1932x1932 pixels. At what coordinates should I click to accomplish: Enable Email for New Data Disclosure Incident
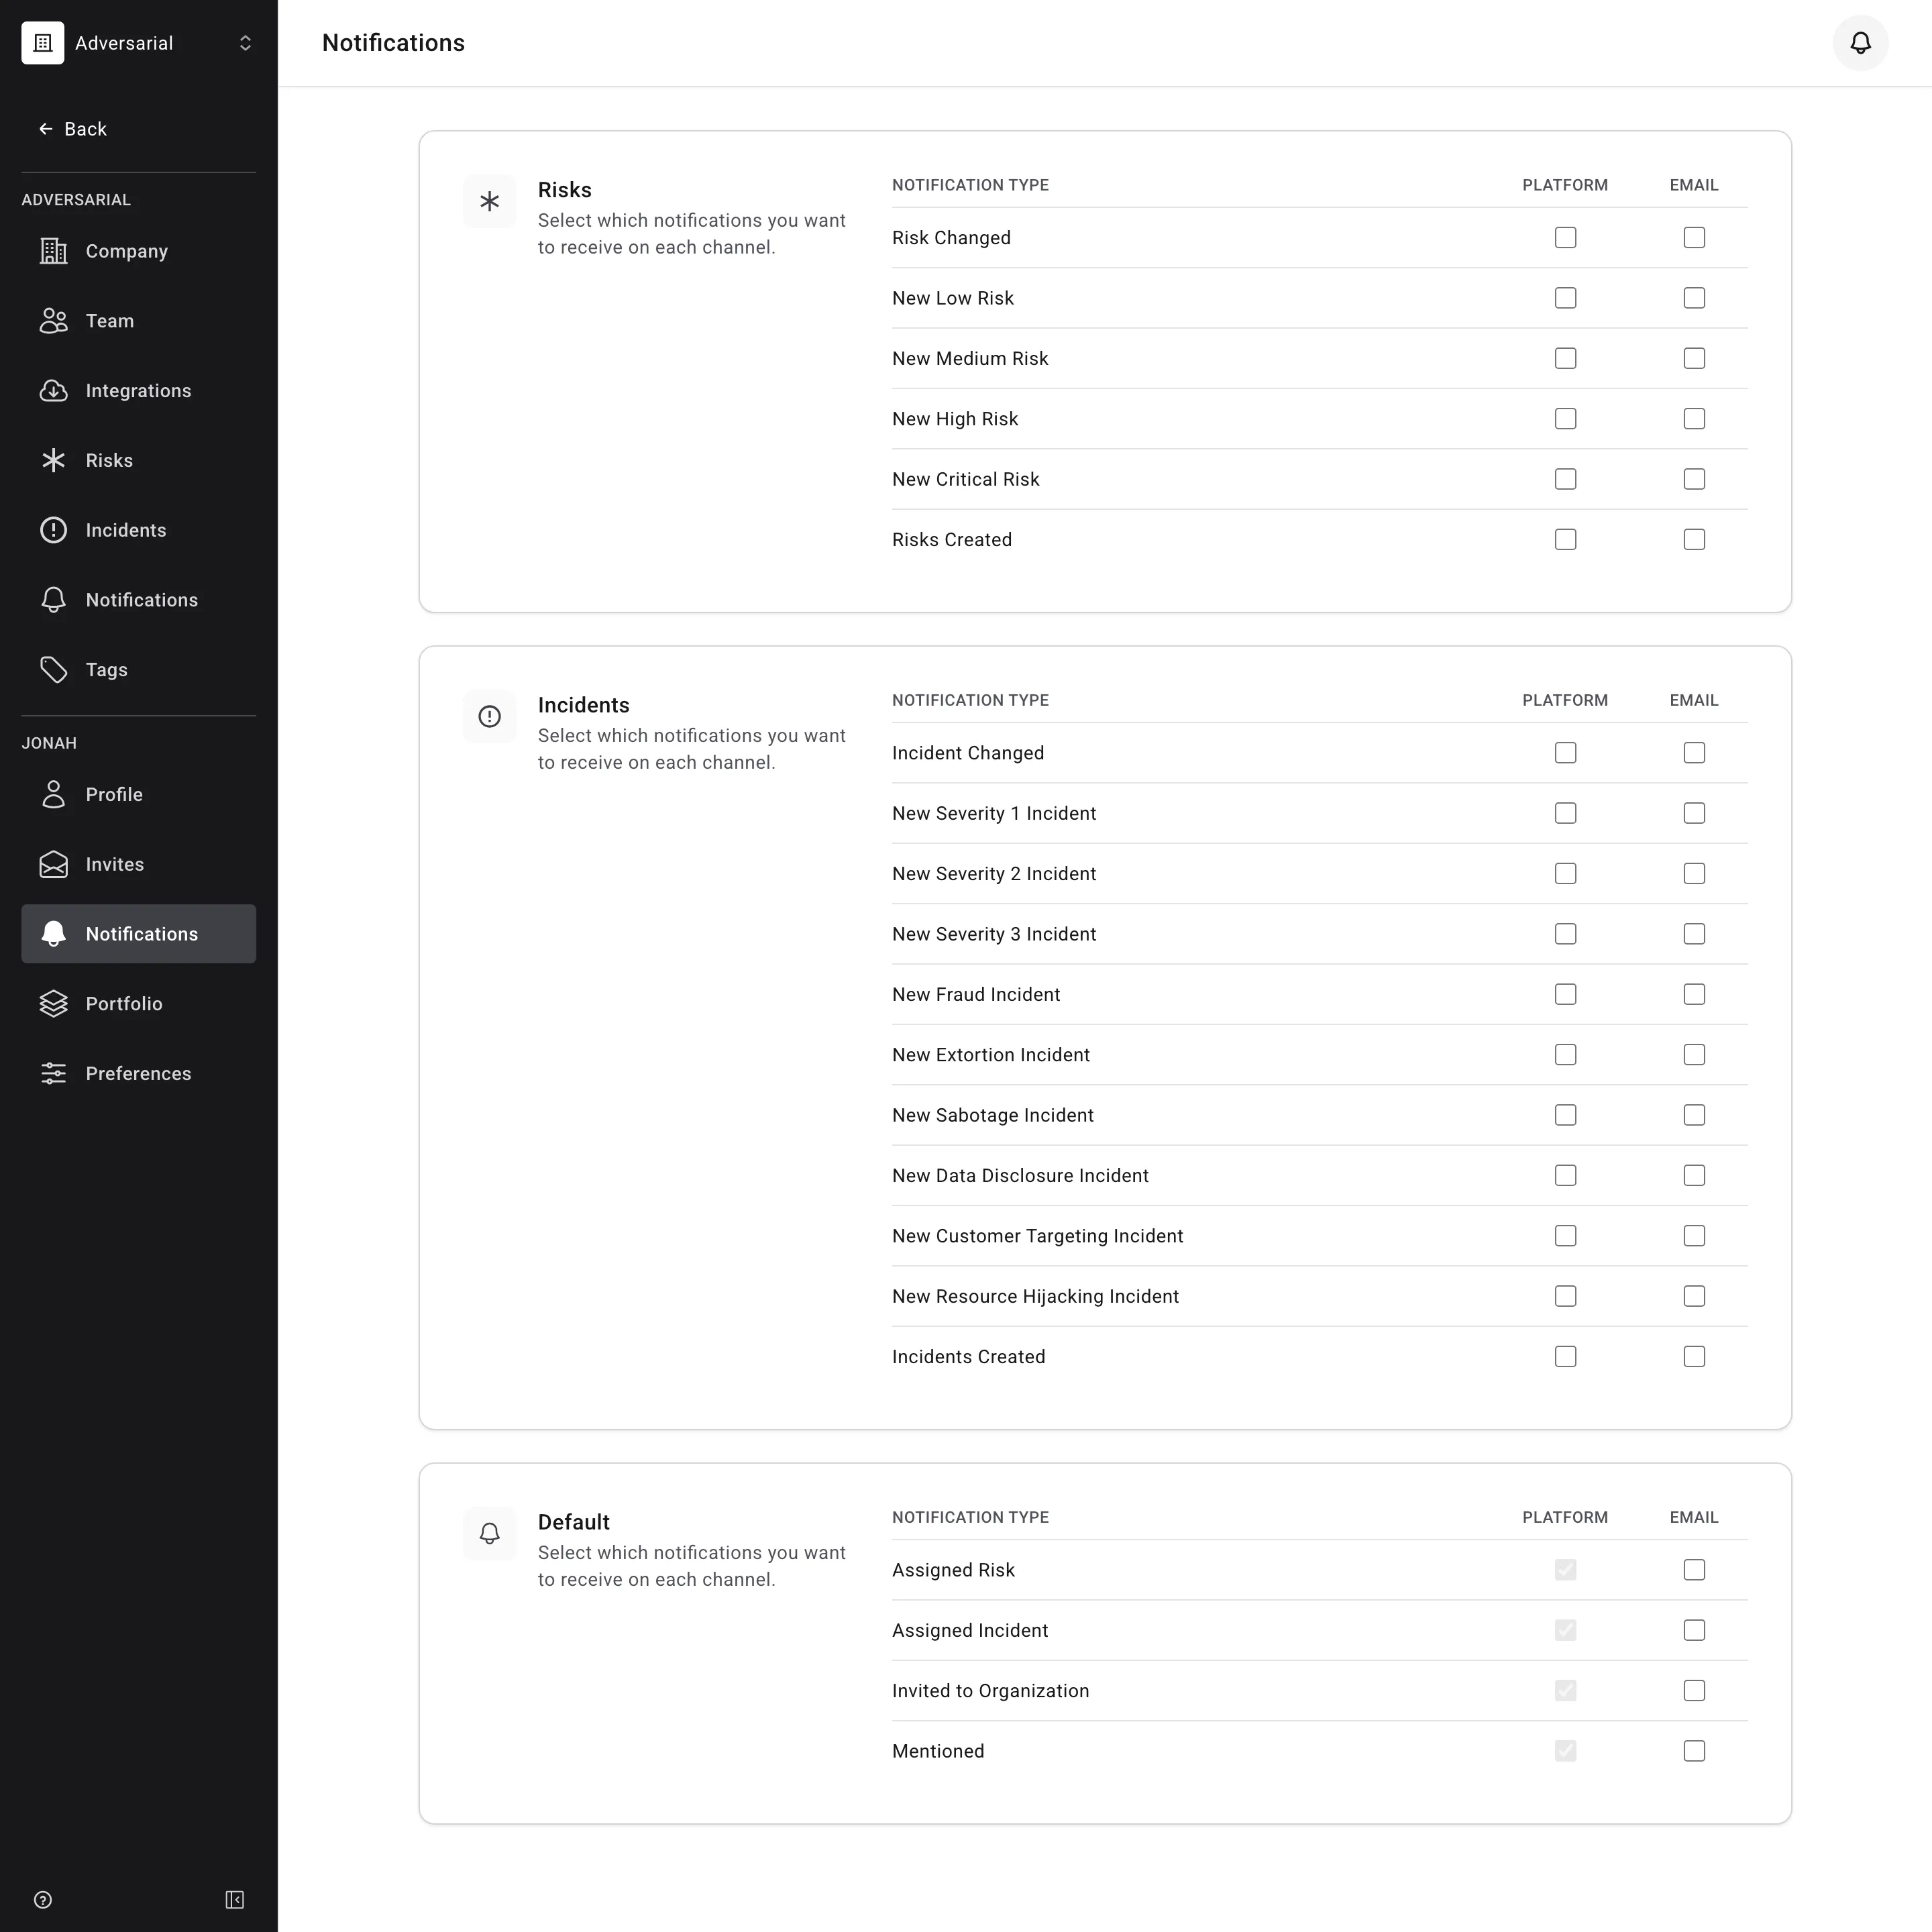tap(1694, 1176)
